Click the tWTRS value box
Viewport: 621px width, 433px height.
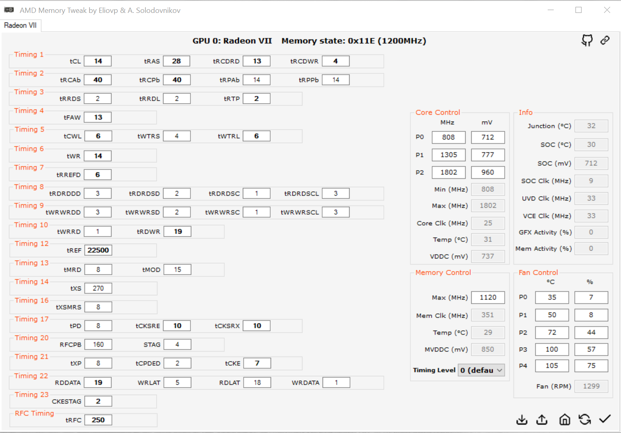pos(177,136)
